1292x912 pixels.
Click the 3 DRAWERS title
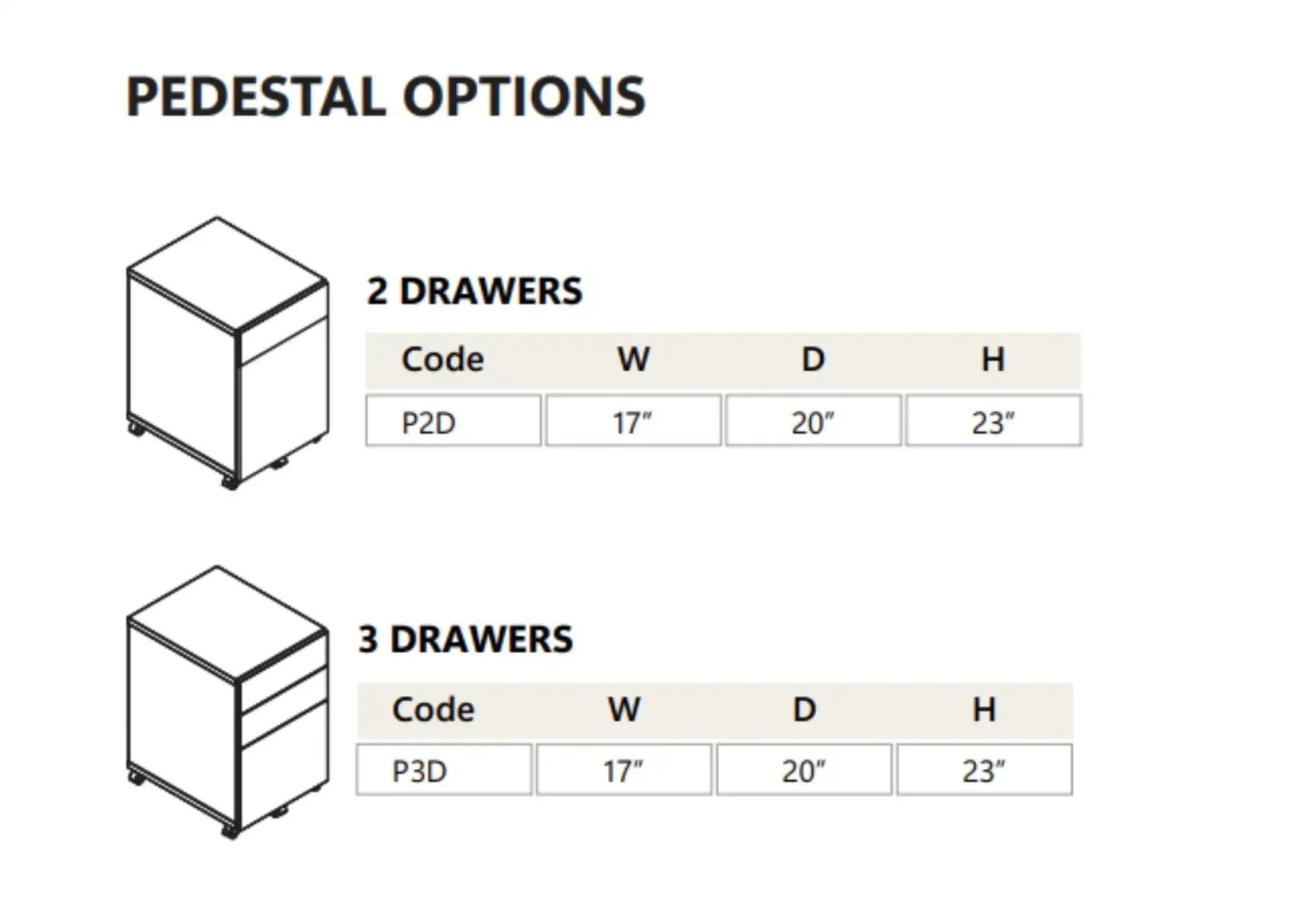click(466, 639)
